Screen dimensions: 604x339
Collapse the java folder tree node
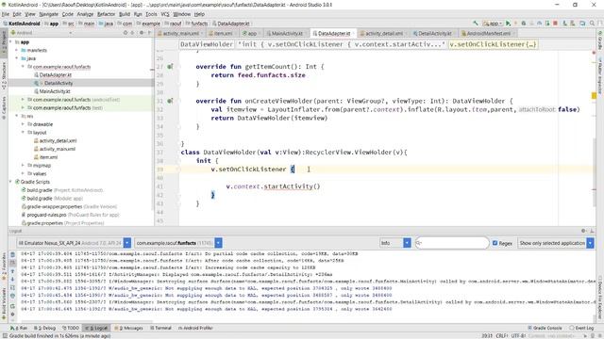pyautogui.click(x=17, y=58)
